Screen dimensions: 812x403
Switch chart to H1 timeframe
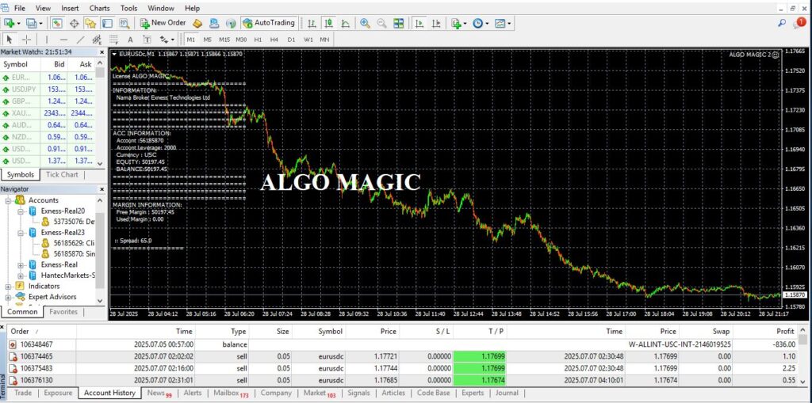click(258, 39)
